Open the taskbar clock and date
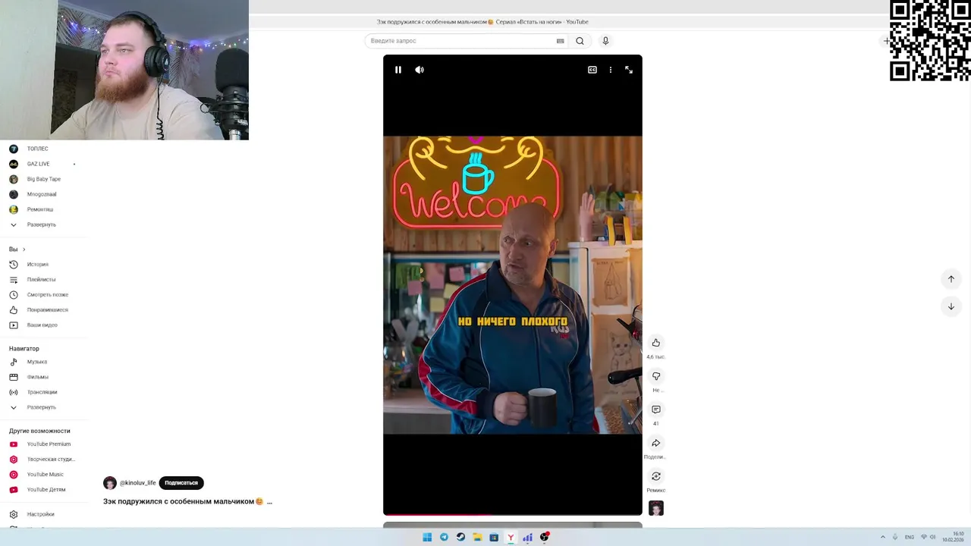The height and width of the screenshot is (546, 971). pos(954,537)
